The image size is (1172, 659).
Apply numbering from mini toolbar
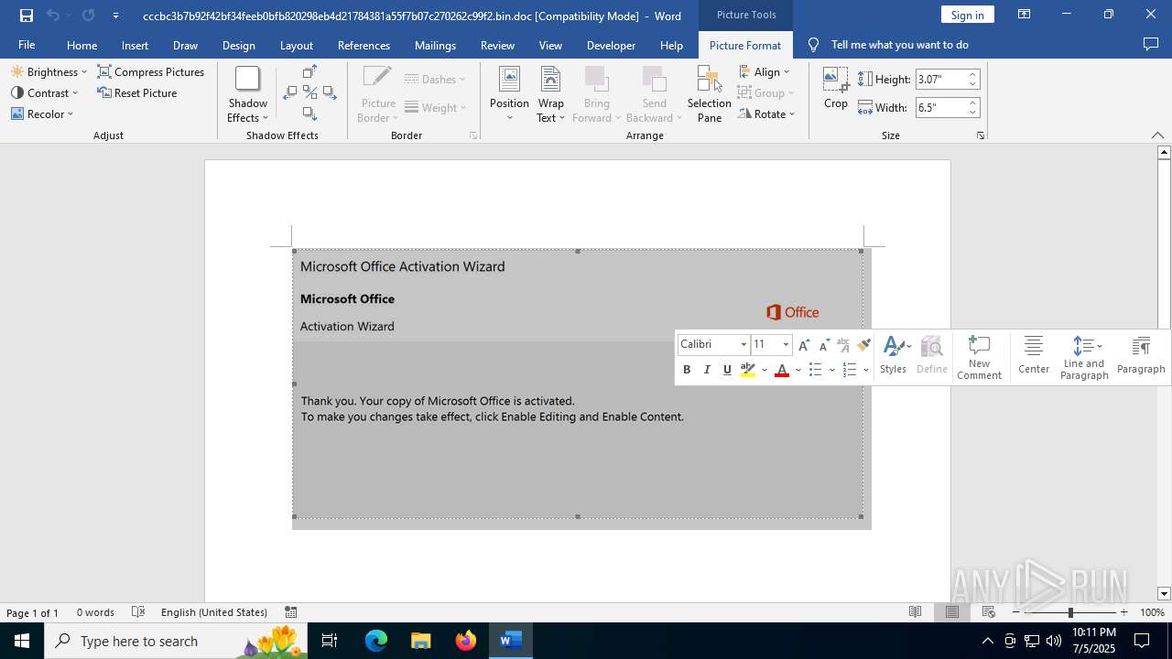click(849, 370)
